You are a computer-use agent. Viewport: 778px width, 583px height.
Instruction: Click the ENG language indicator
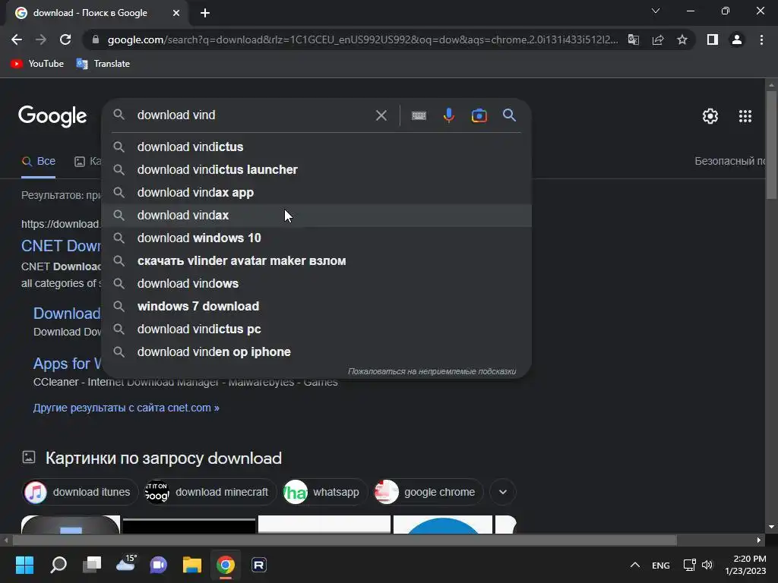tap(660, 565)
